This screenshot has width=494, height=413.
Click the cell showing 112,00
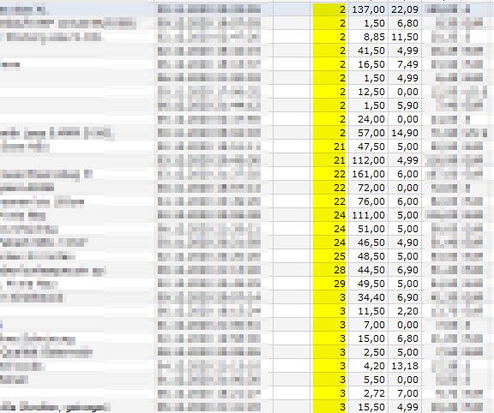tap(368, 160)
